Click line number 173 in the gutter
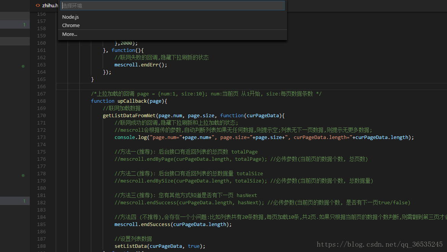The width and height of the screenshot is (447, 252). coord(41,137)
